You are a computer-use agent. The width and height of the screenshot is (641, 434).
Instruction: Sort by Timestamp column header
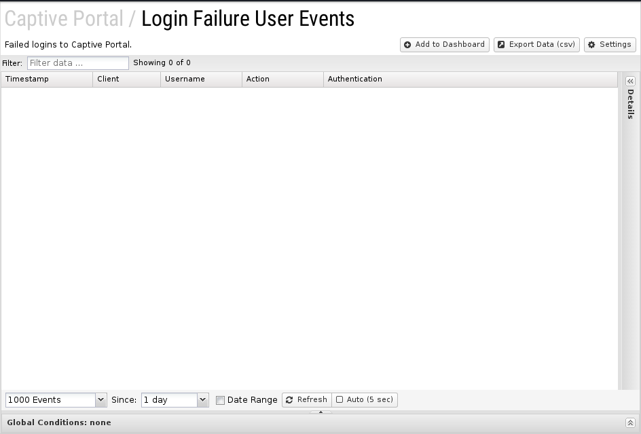click(x=47, y=79)
